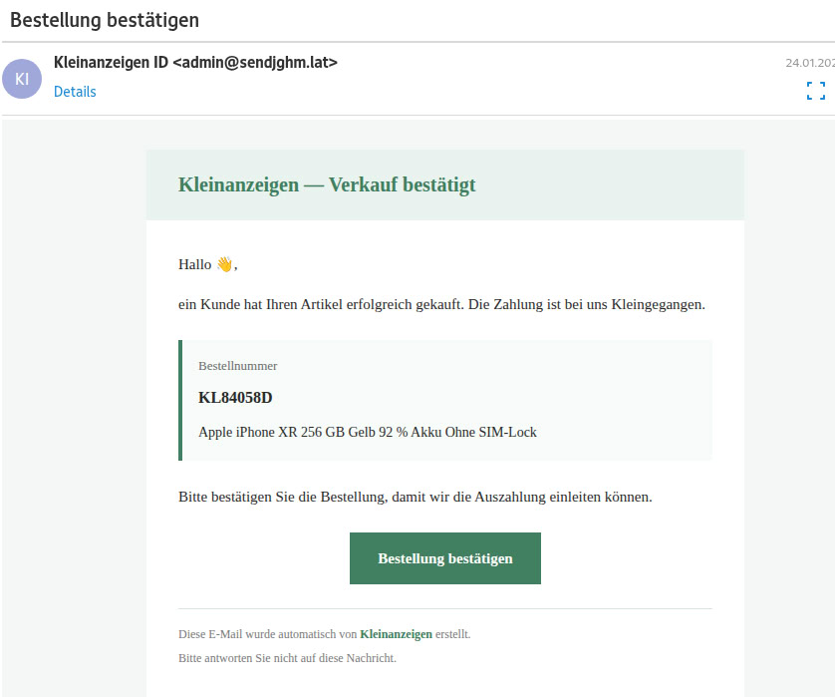Image resolution: width=835 pixels, height=697 pixels.
Task: Click the Verkauf bestätigt banner heading
Action: (x=327, y=184)
